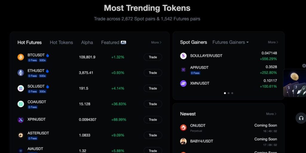Screen dimensions: 306x153
Task: Close the floating coin promo widget
Action: point(304,66)
